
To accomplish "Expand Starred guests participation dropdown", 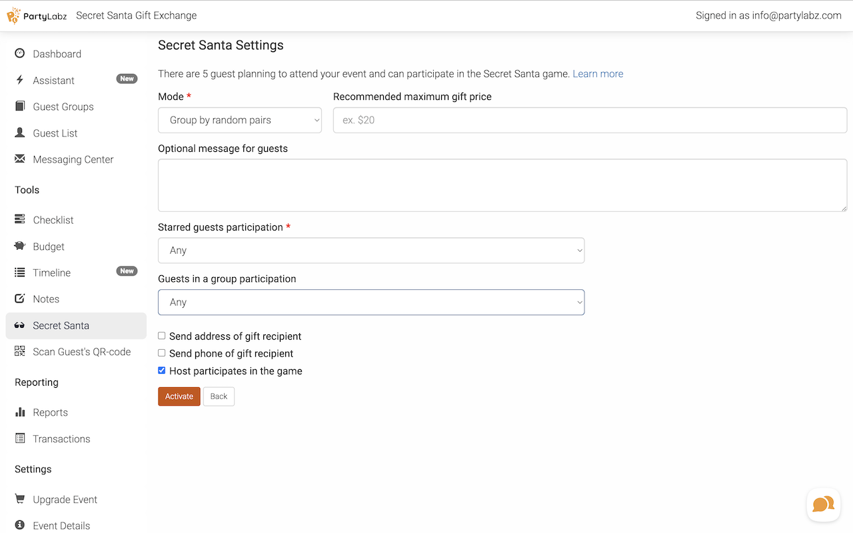I will [371, 251].
